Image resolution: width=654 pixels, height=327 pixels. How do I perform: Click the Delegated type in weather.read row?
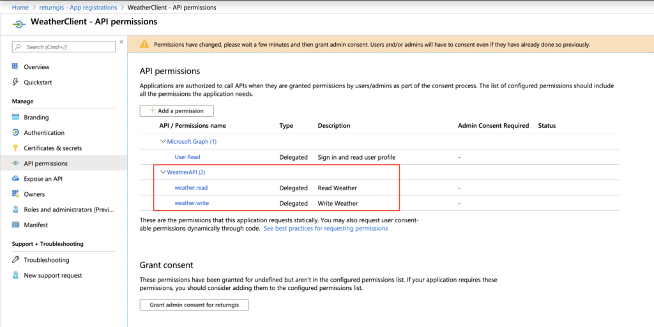coord(293,188)
